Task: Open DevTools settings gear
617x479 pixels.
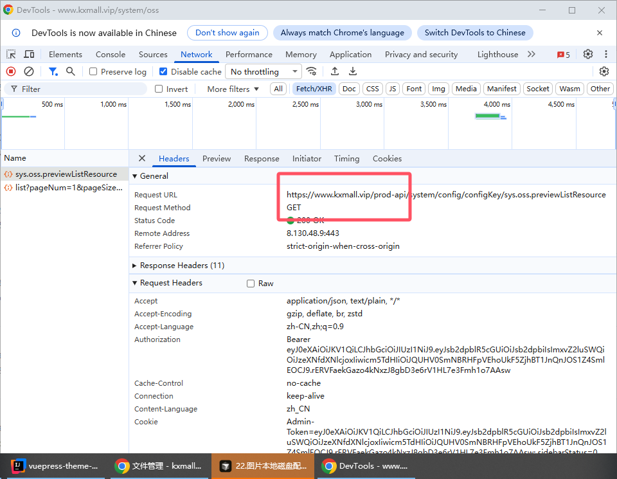Action: [x=587, y=55]
